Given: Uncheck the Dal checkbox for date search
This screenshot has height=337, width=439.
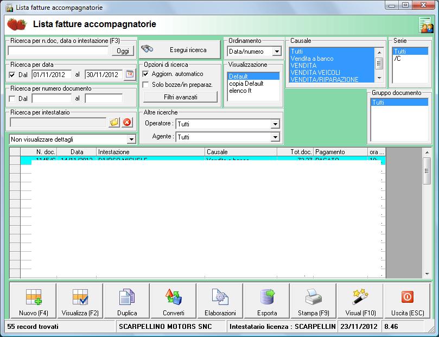Looking at the screenshot, I should coord(12,75).
